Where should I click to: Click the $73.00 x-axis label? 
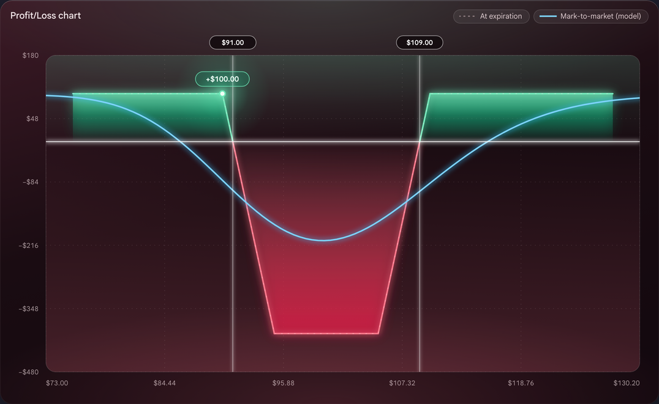(x=57, y=383)
